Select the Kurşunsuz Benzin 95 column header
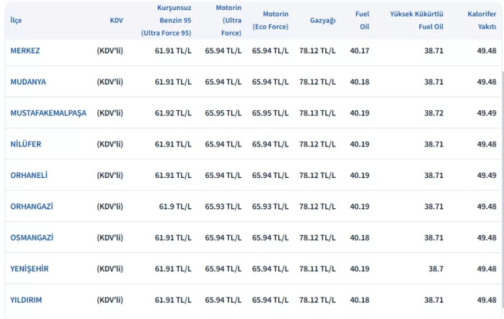 click(166, 20)
